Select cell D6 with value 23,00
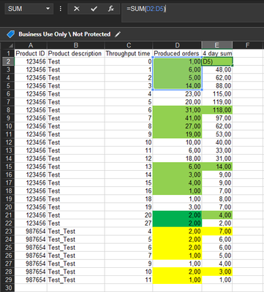The height and width of the screenshot is (292, 264). click(x=177, y=94)
